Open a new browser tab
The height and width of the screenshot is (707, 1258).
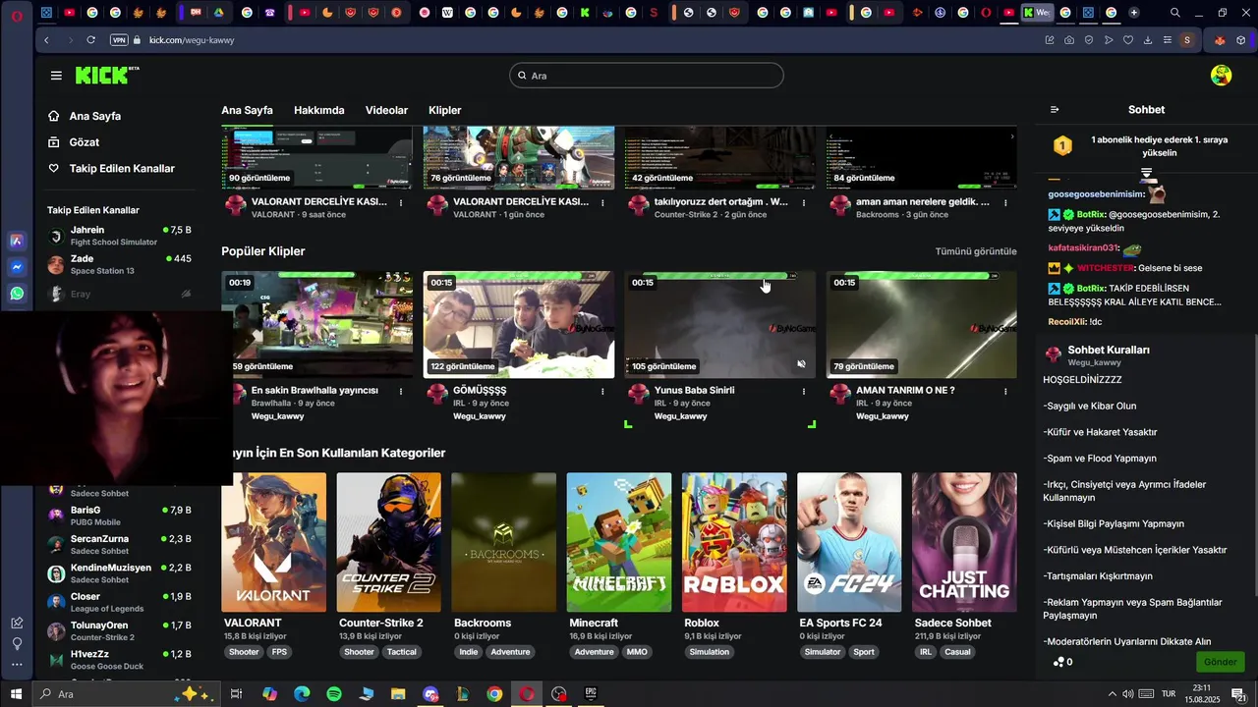[1134, 13]
